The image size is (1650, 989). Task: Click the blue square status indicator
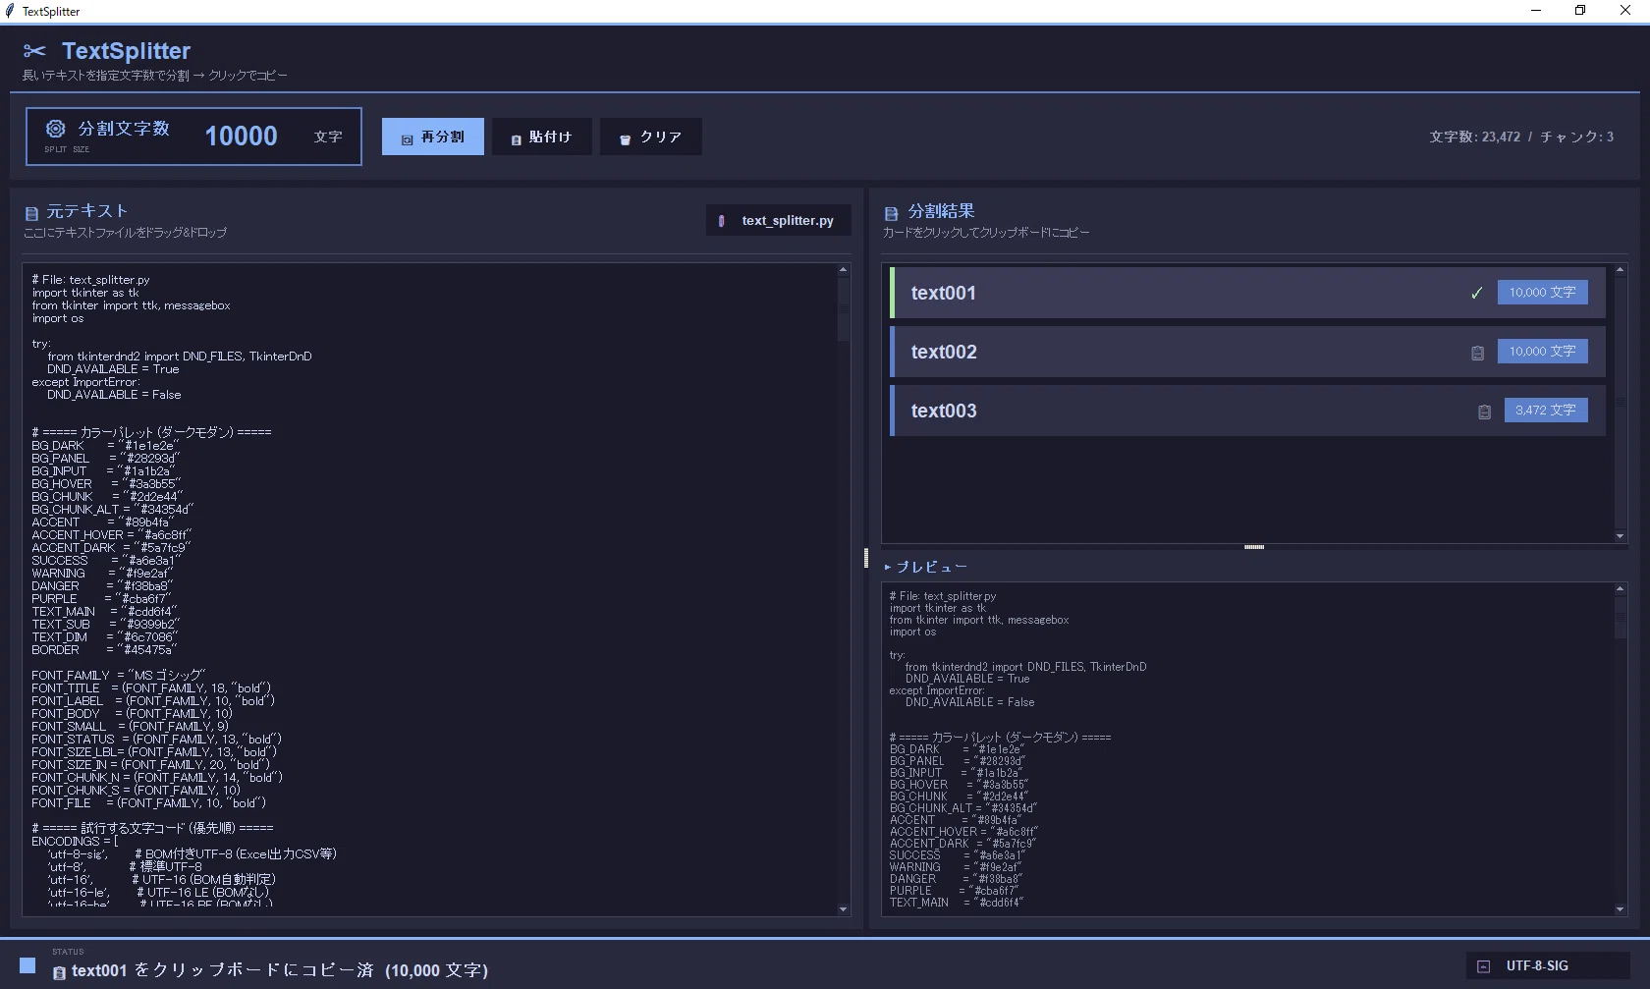(27, 965)
